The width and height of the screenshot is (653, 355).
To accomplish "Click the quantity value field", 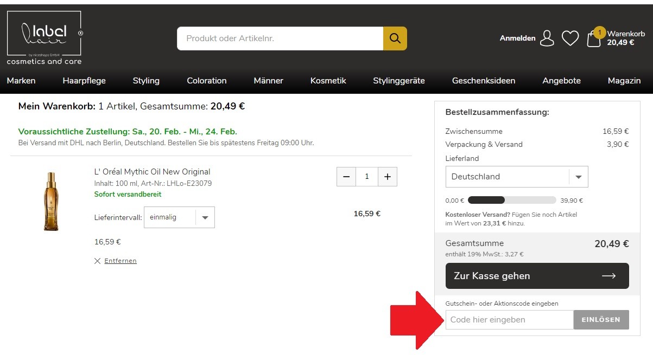I will 367,177.
